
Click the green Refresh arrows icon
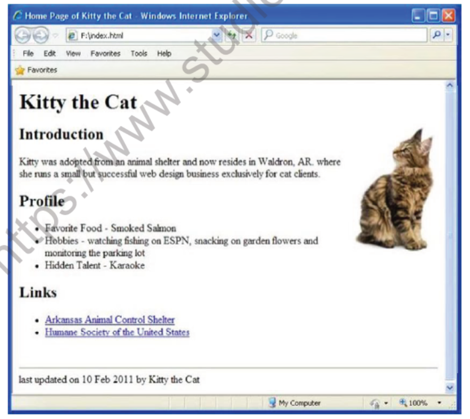(231, 35)
